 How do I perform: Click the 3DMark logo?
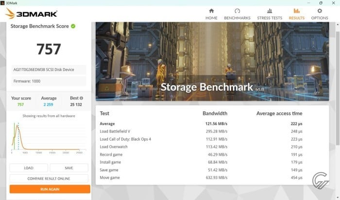pos(32,14)
